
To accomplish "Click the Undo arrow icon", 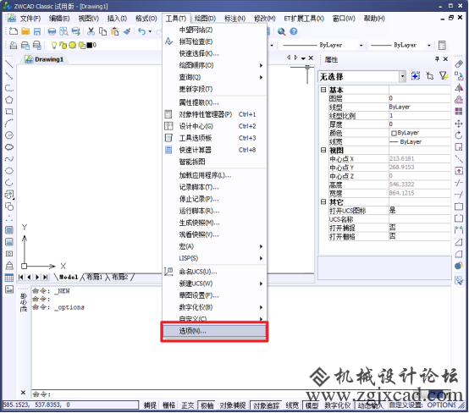I will pyautogui.click(x=141, y=31).
